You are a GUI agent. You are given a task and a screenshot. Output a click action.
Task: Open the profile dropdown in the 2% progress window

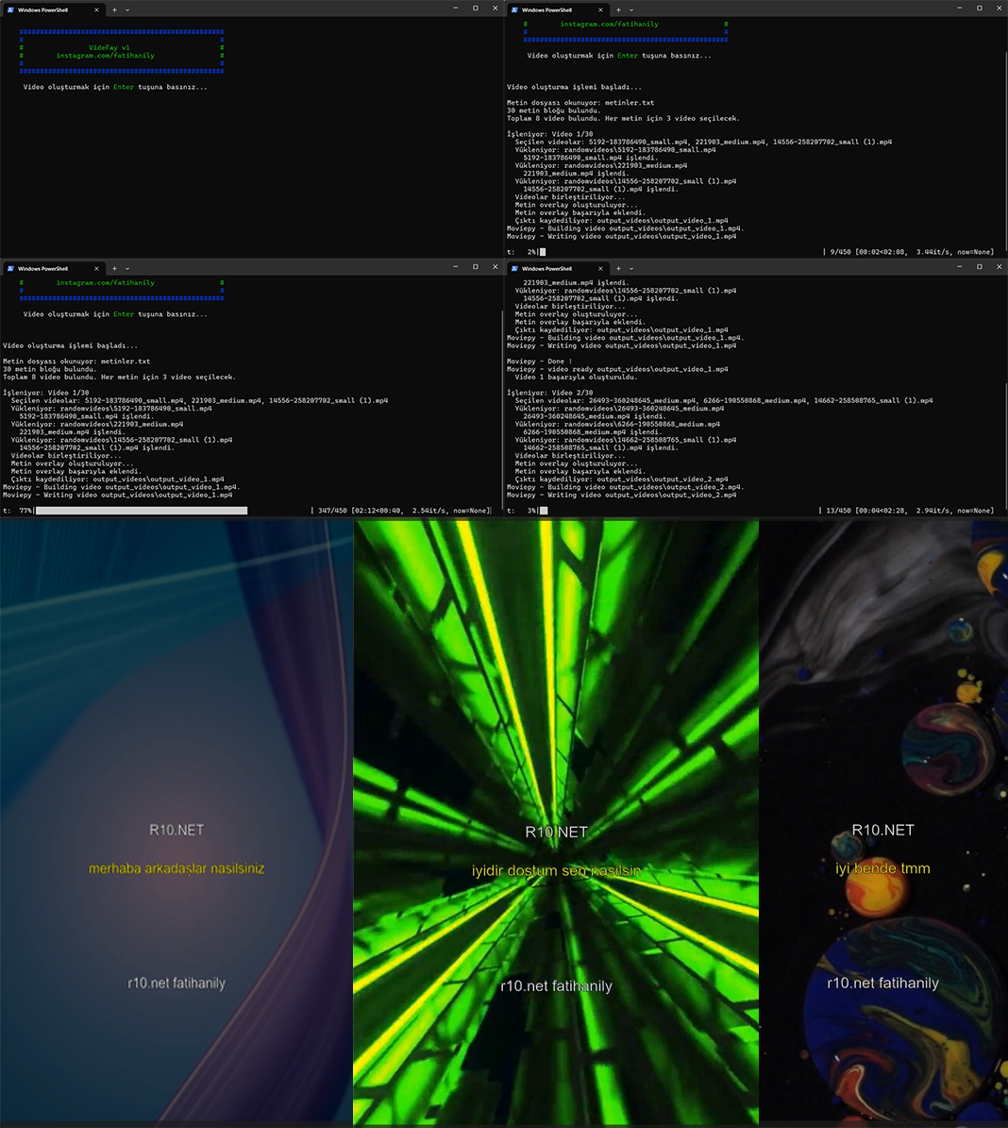pyautogui.click(x=631, y=10)
